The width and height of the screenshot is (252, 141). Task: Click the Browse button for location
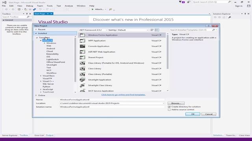(176, 103)
